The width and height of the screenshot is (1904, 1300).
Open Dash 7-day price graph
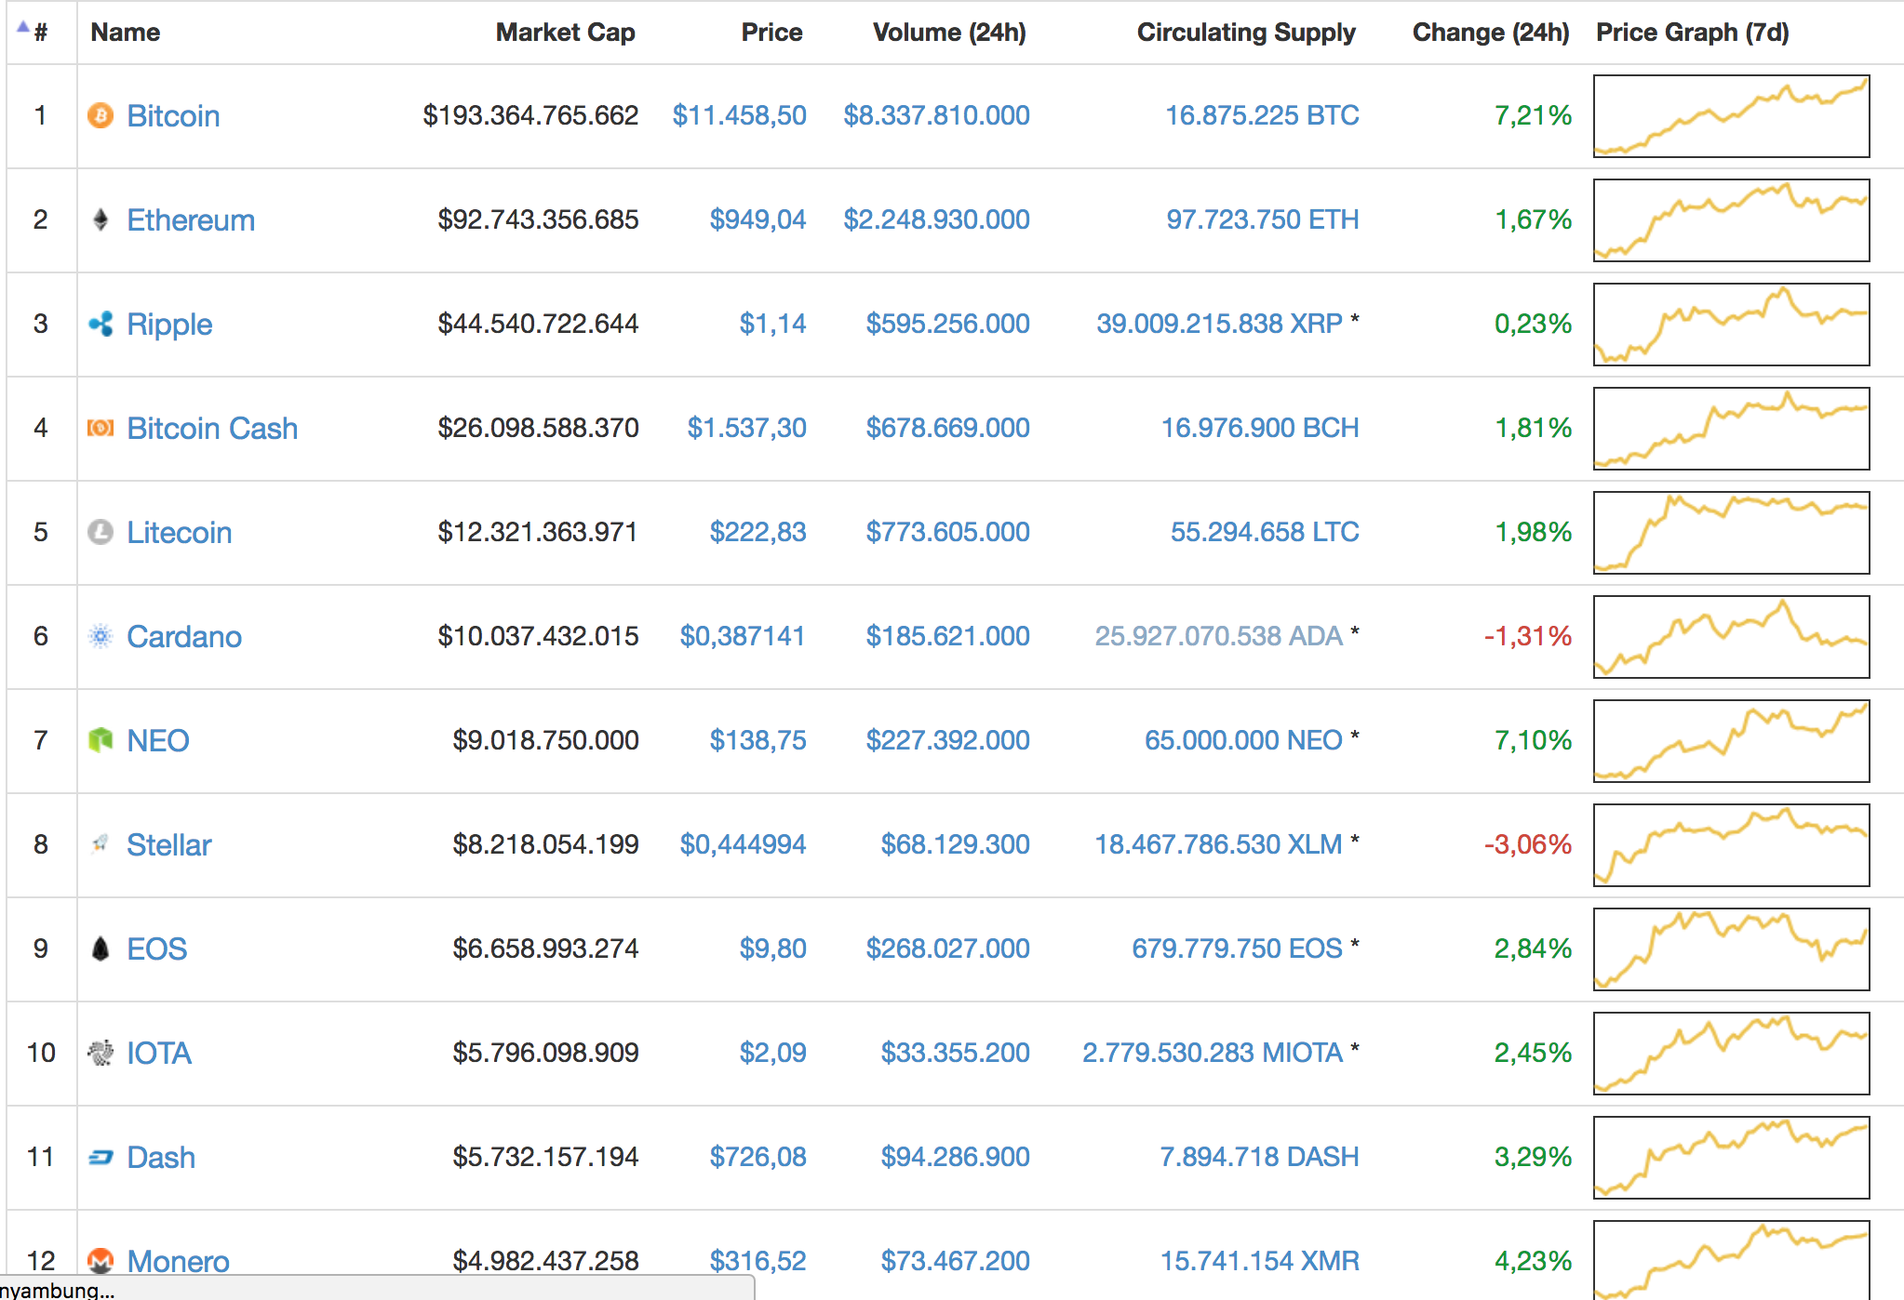pos(1732,1158)
